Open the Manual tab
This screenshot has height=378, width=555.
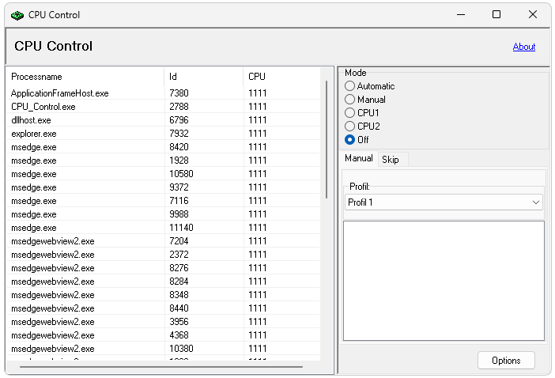coord(358,159)
